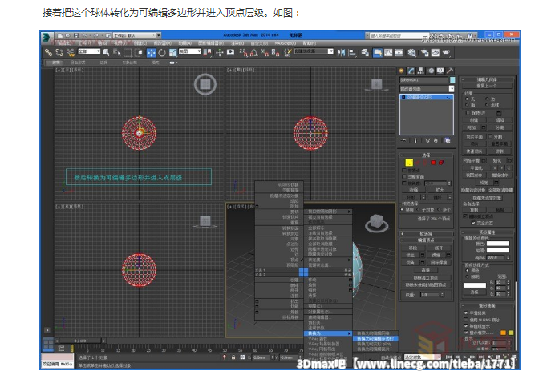Select the SubObj preview selection radio button

click(419, 209)
